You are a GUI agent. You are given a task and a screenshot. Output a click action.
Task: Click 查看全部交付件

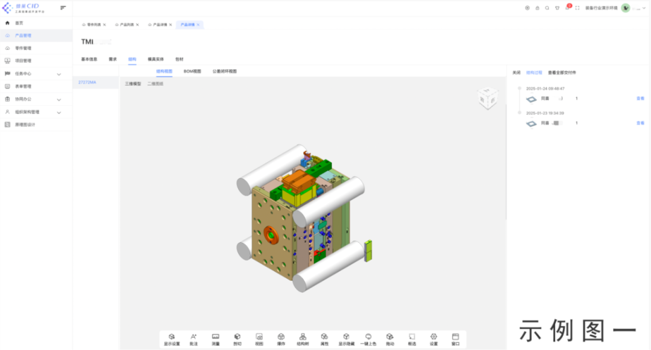coord(562,72)
